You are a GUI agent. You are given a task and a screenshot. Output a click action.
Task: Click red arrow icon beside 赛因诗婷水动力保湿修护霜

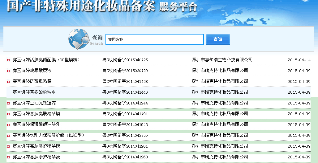coord(8,136)
